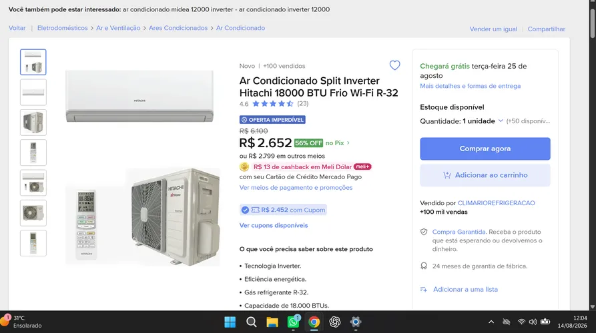The image size is (596, 333).
Task: Open WhatsApp from the taskbar
Action: [293, 322]
